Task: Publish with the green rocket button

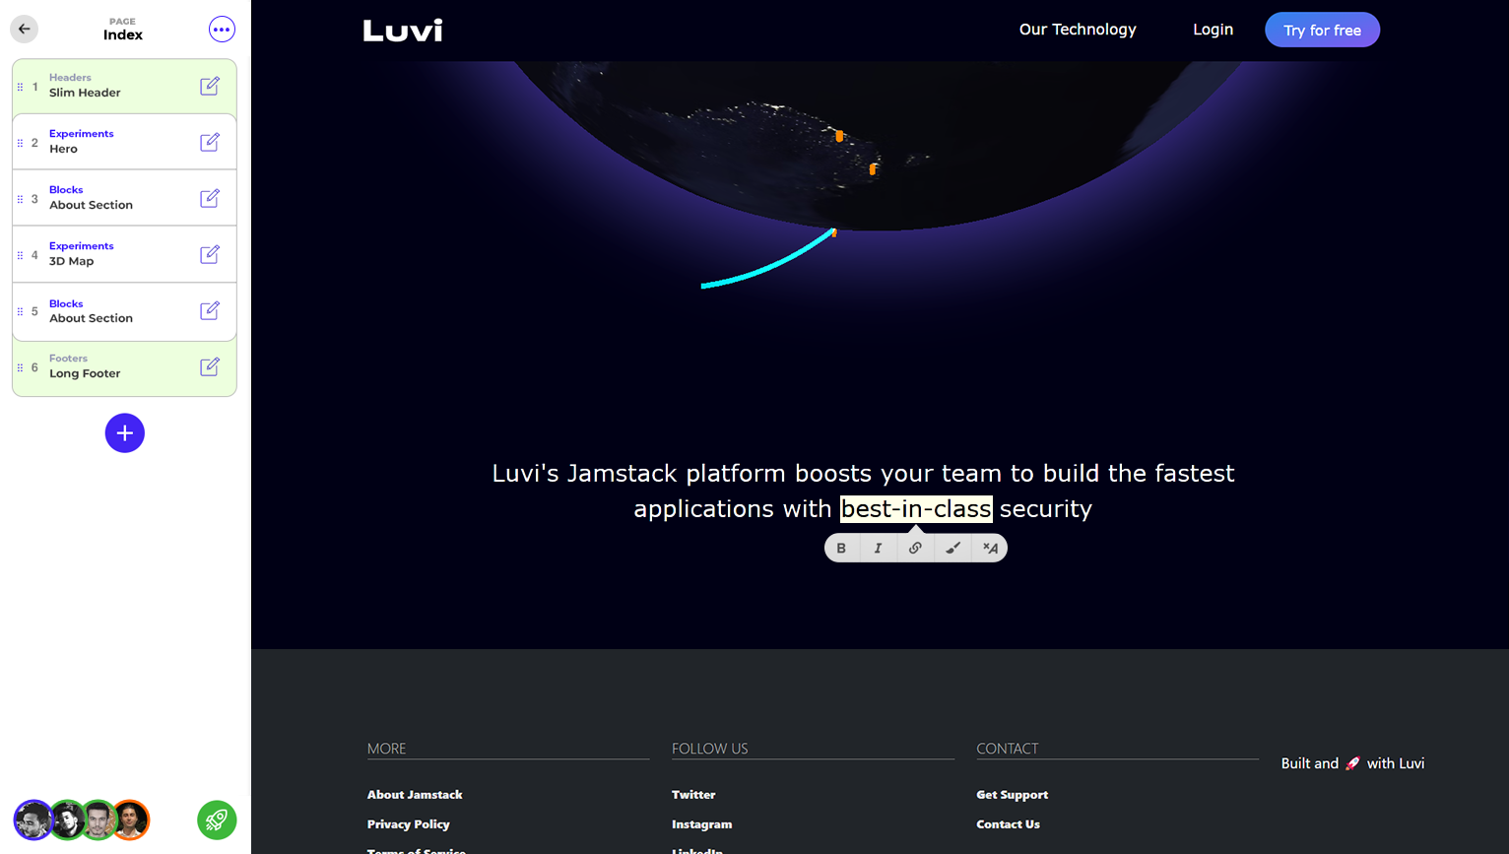Action: [x=217, y=820]
